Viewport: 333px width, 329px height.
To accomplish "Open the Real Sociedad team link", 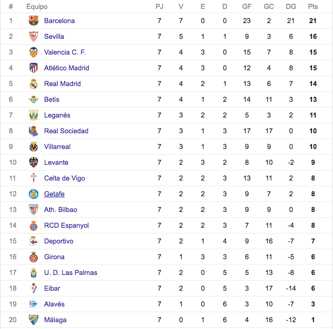I will [66, 131].
